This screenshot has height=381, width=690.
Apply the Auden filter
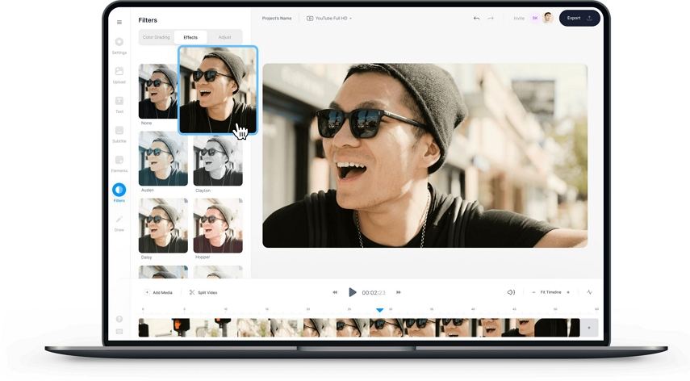tap(163, 158)
